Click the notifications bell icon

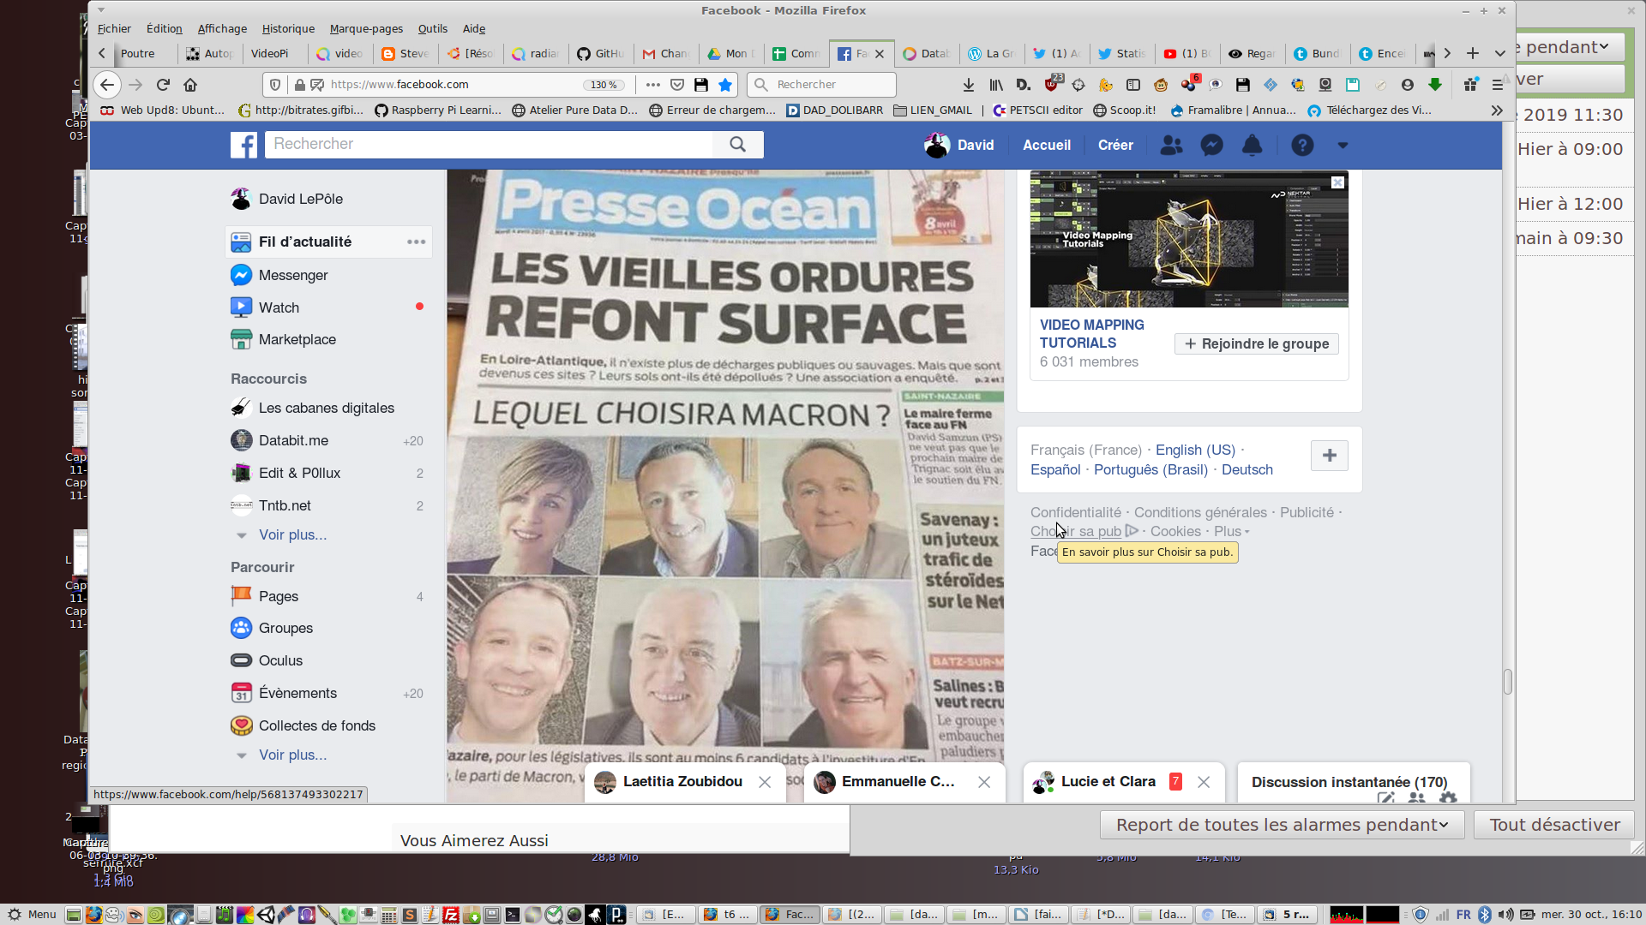(1252, 146)
